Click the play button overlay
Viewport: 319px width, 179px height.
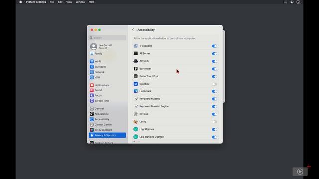click(x=300, y=172)
